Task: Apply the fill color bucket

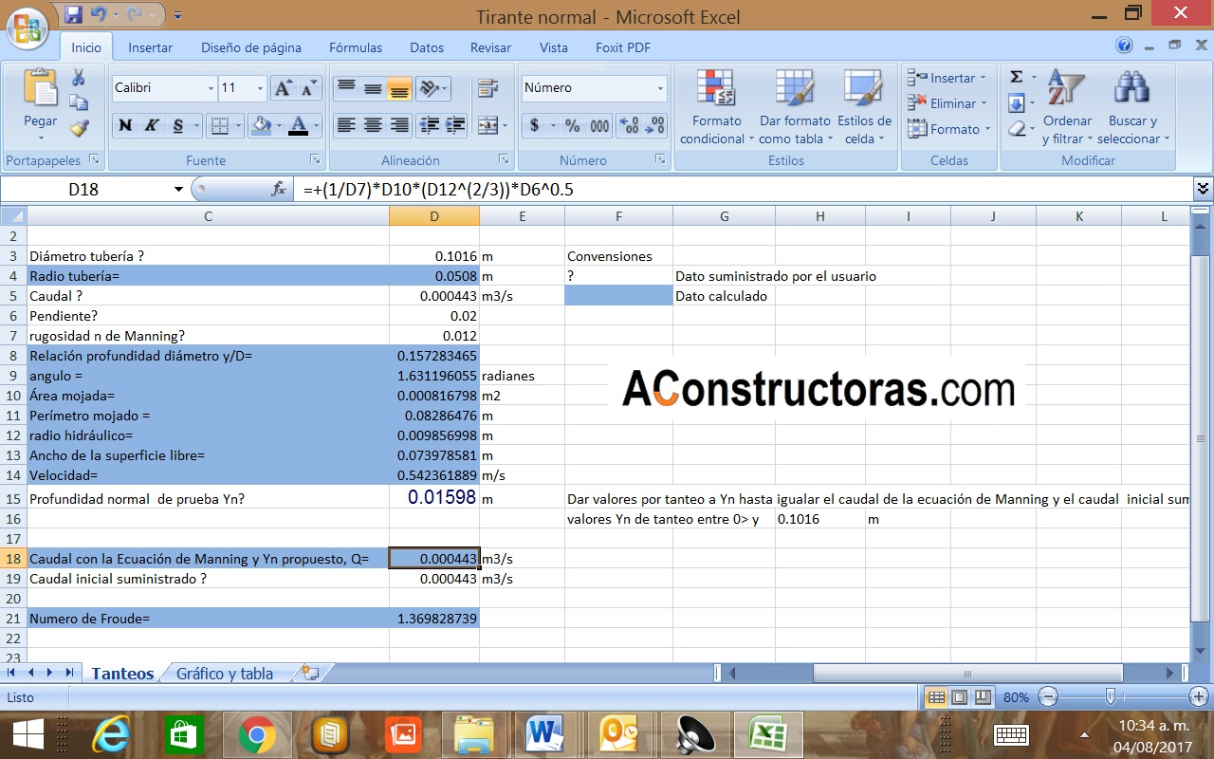Action: (263, 125)
